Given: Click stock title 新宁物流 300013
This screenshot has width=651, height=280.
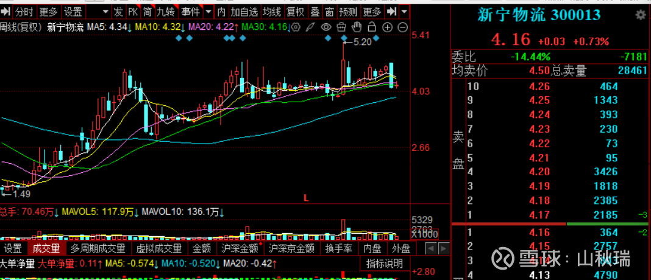Looking at the screenshot, I should 539,15.
